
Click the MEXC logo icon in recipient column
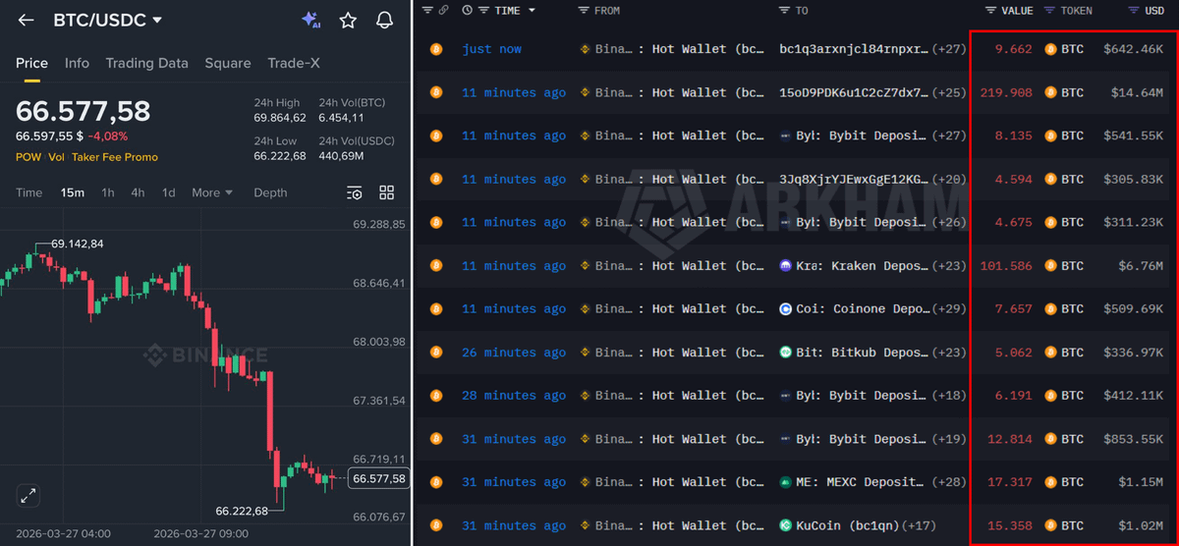[x=785, y=482]
